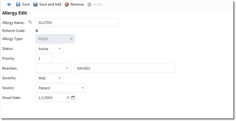The height and width of the screenshot is (121, 236).
Task: Open the Source Patient dropdown
Action: [x=61, y=88]
